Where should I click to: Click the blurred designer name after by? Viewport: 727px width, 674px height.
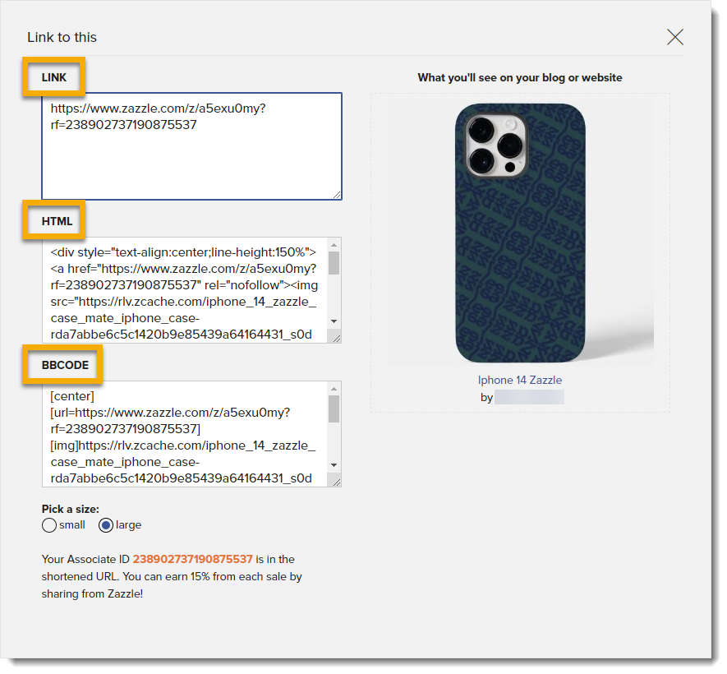(x=529, y=397)
